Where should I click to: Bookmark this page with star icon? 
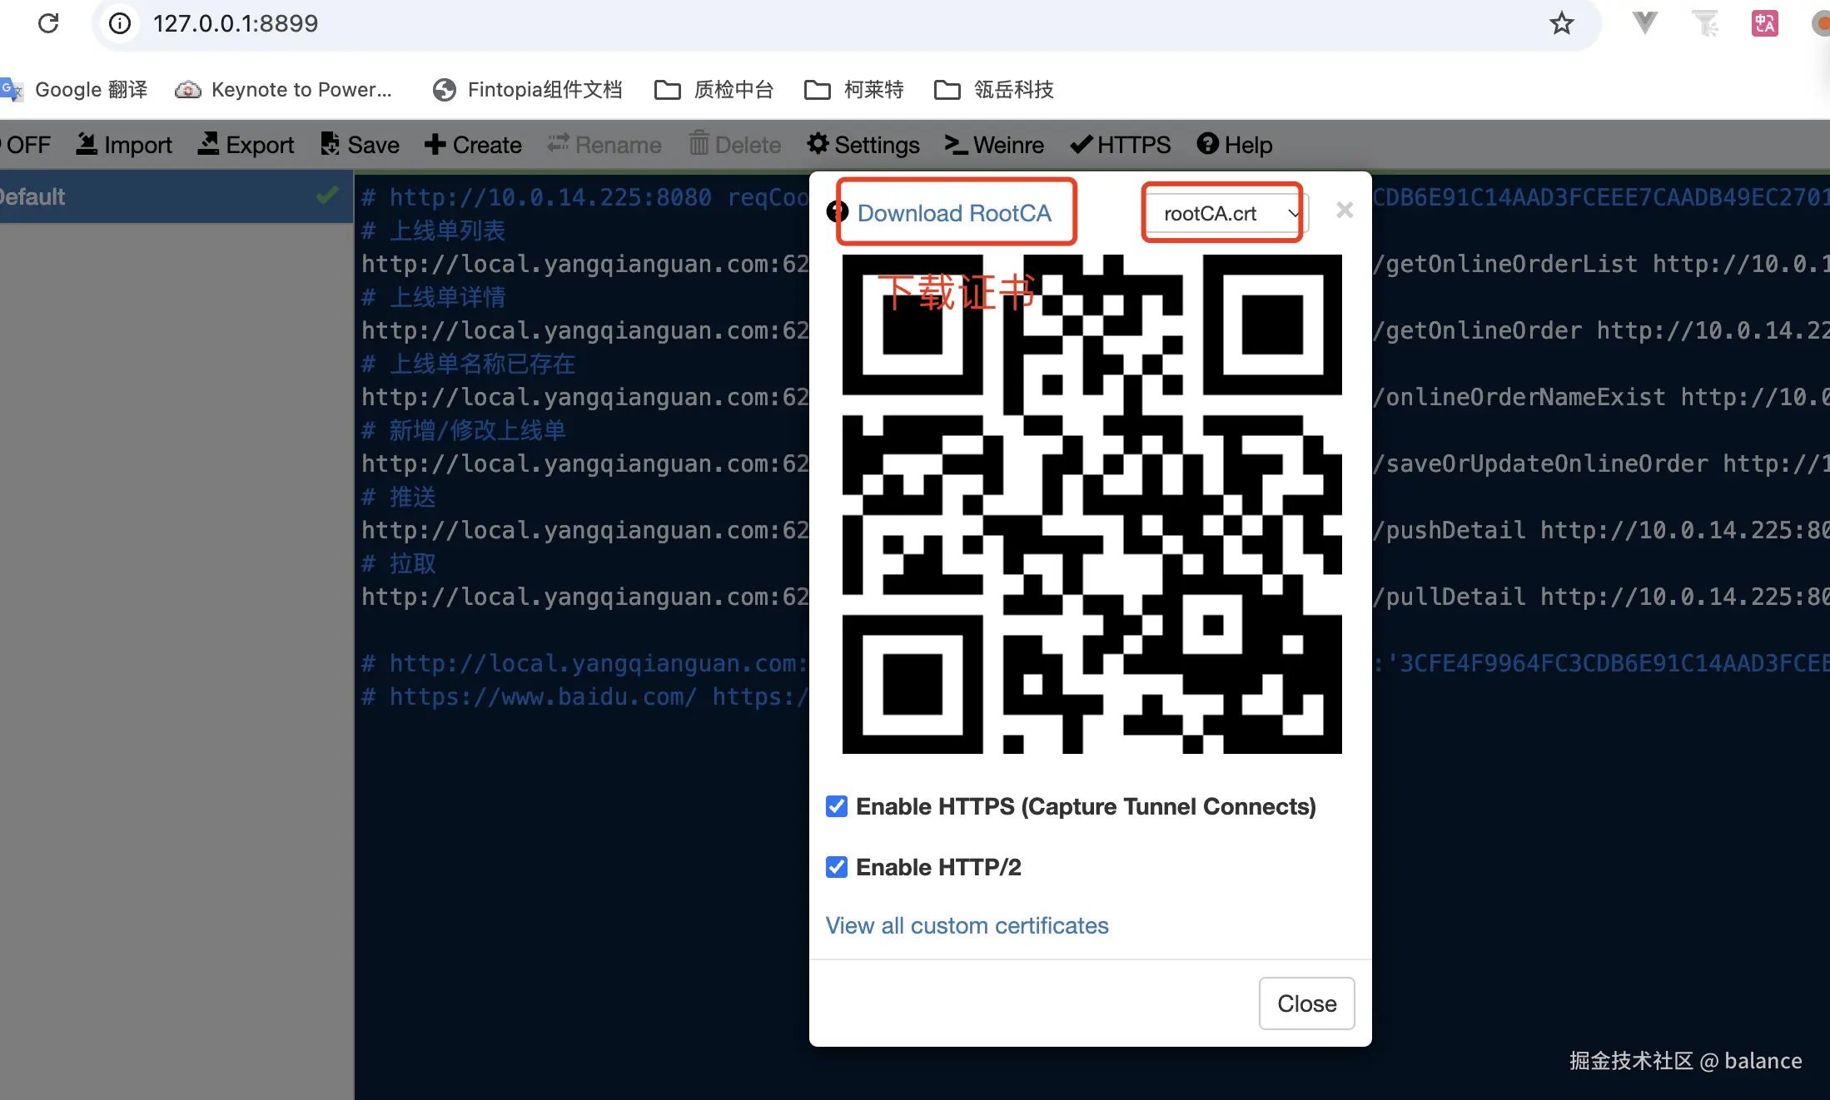(1561, 23)
